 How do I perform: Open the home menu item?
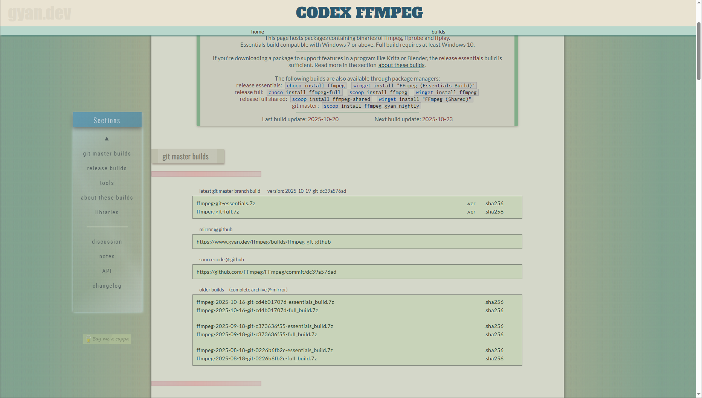click(258, 32)
